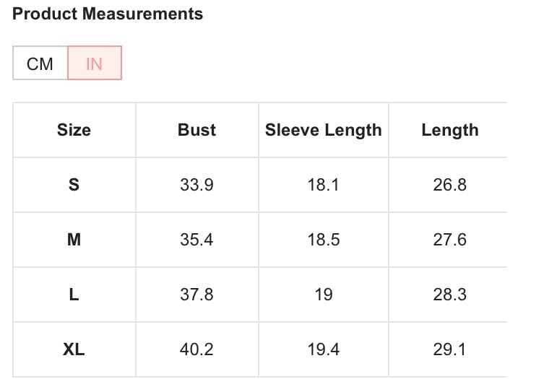Click the Size column header
This screenshot has width=544, height=379.
[74, 130]
